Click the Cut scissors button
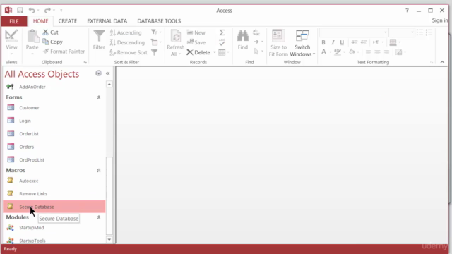Viewport: 452px width, 254px height. [x=50, y=32]
